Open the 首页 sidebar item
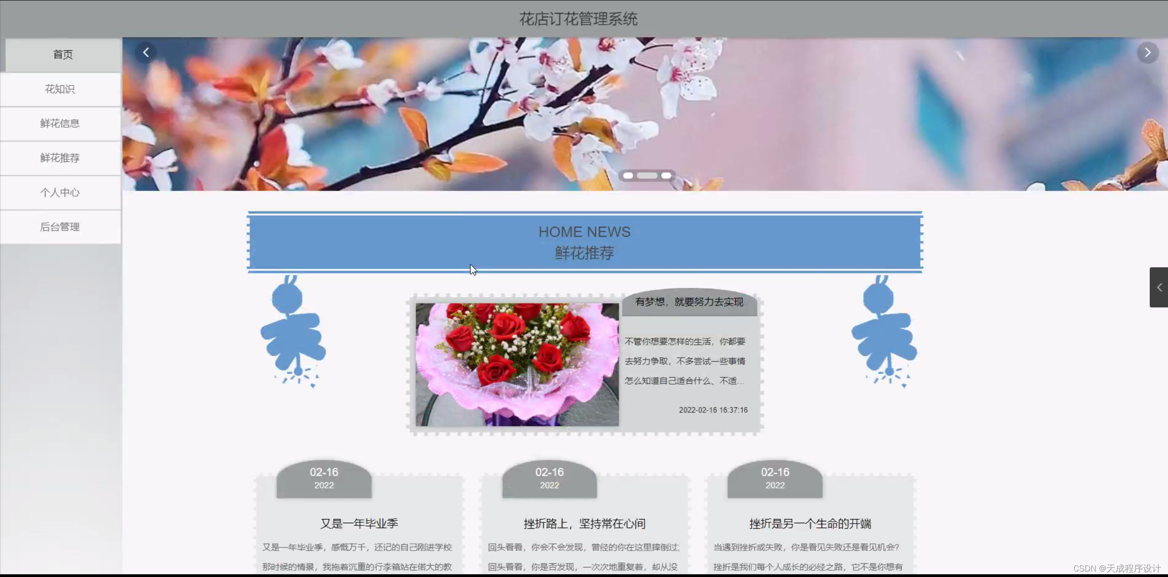 click(x=62, y=54)
